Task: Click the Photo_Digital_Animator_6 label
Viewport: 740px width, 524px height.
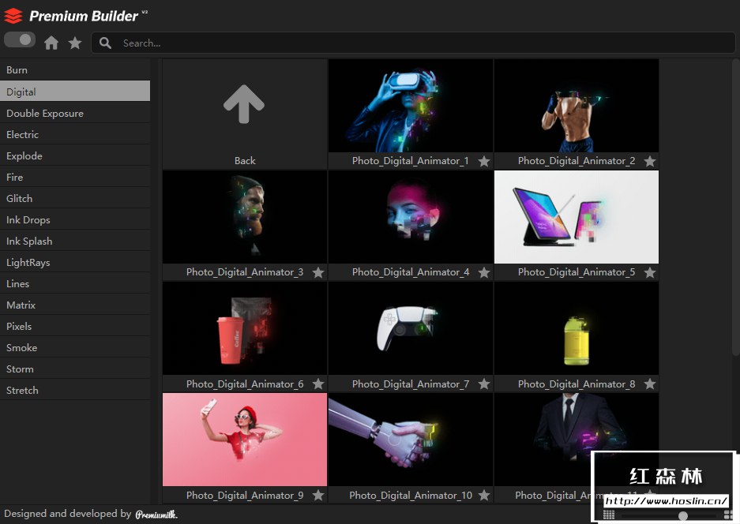Action: click(245, 384)
